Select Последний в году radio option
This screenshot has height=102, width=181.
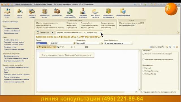click(x=143, y=74)
